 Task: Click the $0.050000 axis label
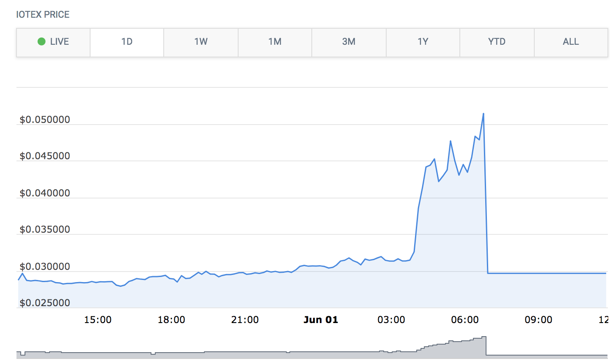[45, 120]
